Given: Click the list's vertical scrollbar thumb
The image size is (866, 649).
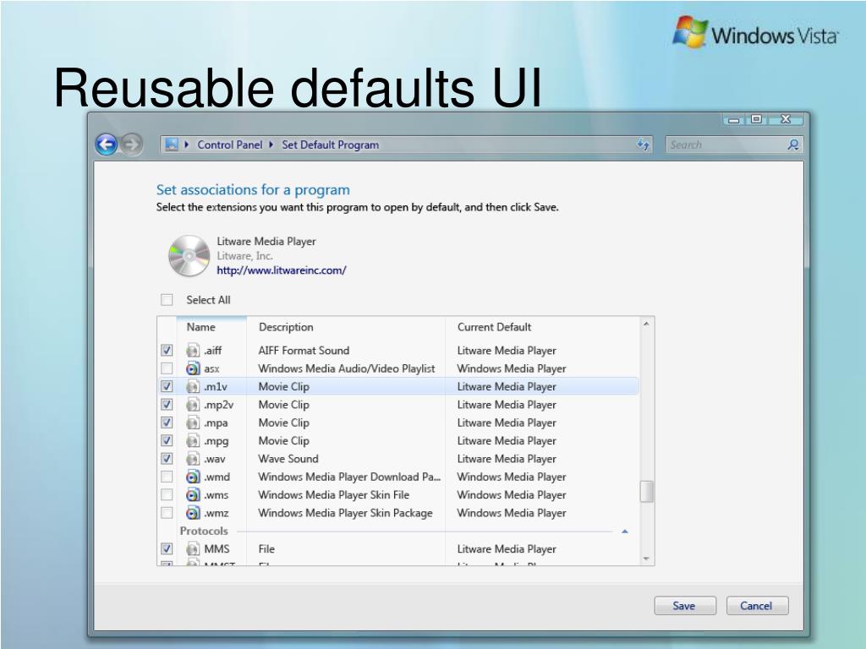Looking at the screenshot, I should click(x=646, y=491).
